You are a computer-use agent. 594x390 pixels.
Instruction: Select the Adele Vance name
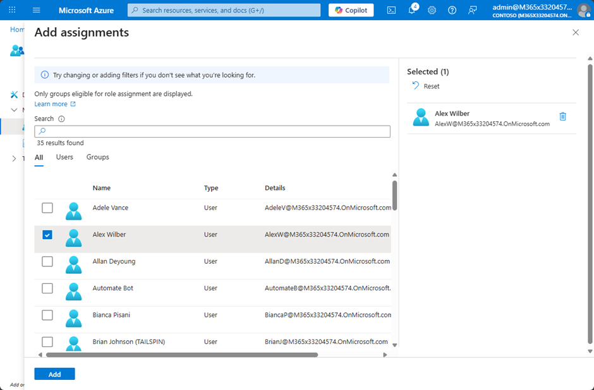point(110,208)
